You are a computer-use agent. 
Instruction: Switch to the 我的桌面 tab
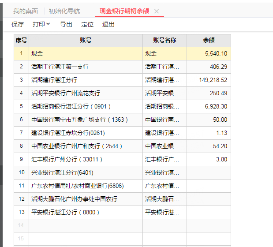click(26, 11)
